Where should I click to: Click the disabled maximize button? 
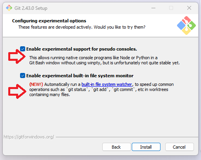[171, 8]
